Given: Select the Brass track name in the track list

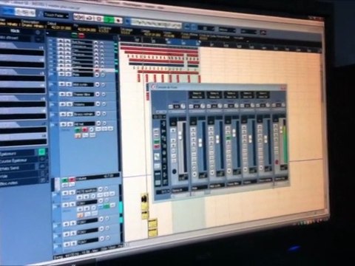Looking at the screenshot, I should 84,114.
